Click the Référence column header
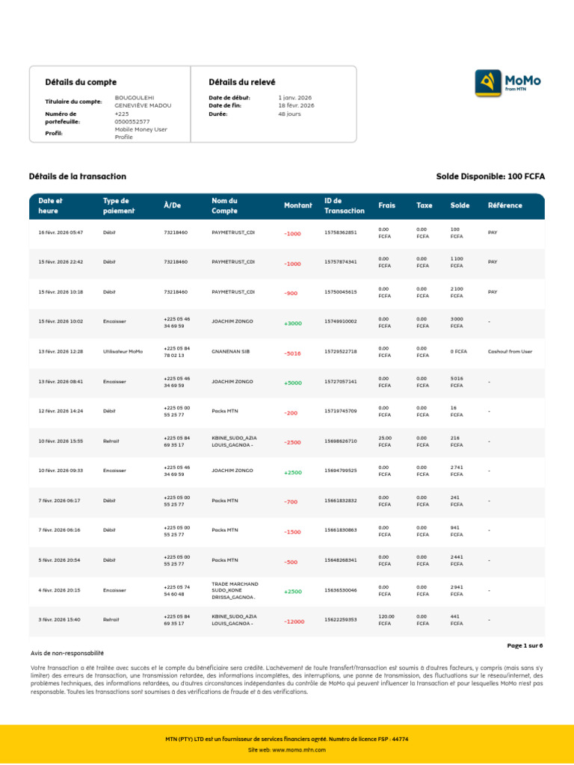This screenshot has width=574, height=765. [504, 205]
